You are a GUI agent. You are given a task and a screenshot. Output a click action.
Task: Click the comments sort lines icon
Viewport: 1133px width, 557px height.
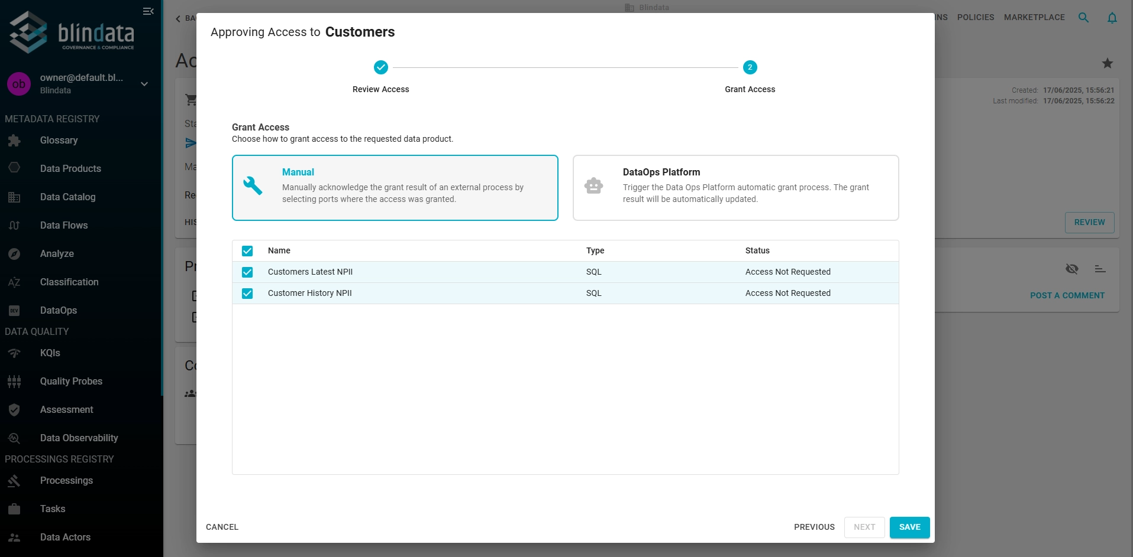click(x=1100, y=269)
